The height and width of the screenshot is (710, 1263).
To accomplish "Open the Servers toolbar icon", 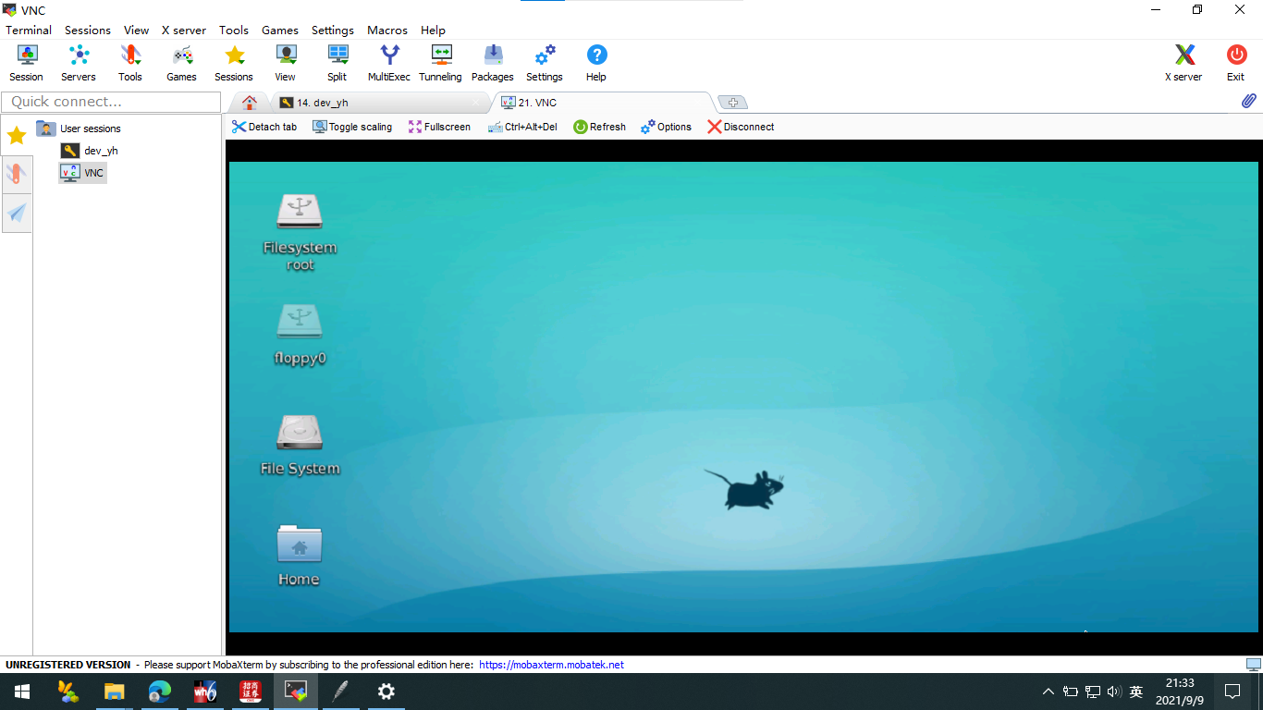I will click(79, 63).
